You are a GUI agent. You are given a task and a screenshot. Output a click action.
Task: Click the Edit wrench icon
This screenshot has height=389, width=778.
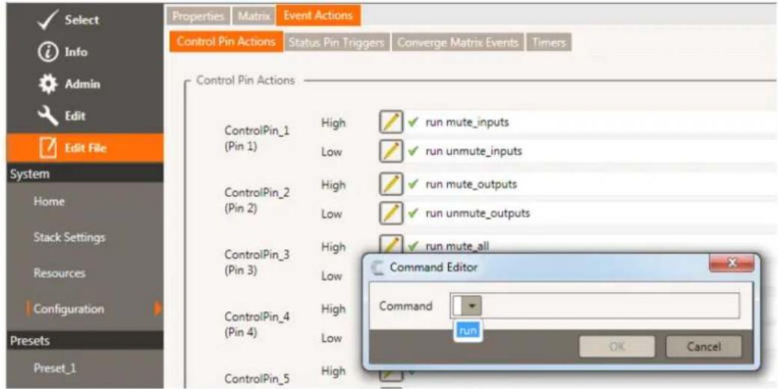(47, 116)
